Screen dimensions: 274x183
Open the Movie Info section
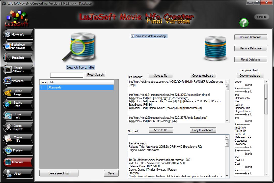18,34
